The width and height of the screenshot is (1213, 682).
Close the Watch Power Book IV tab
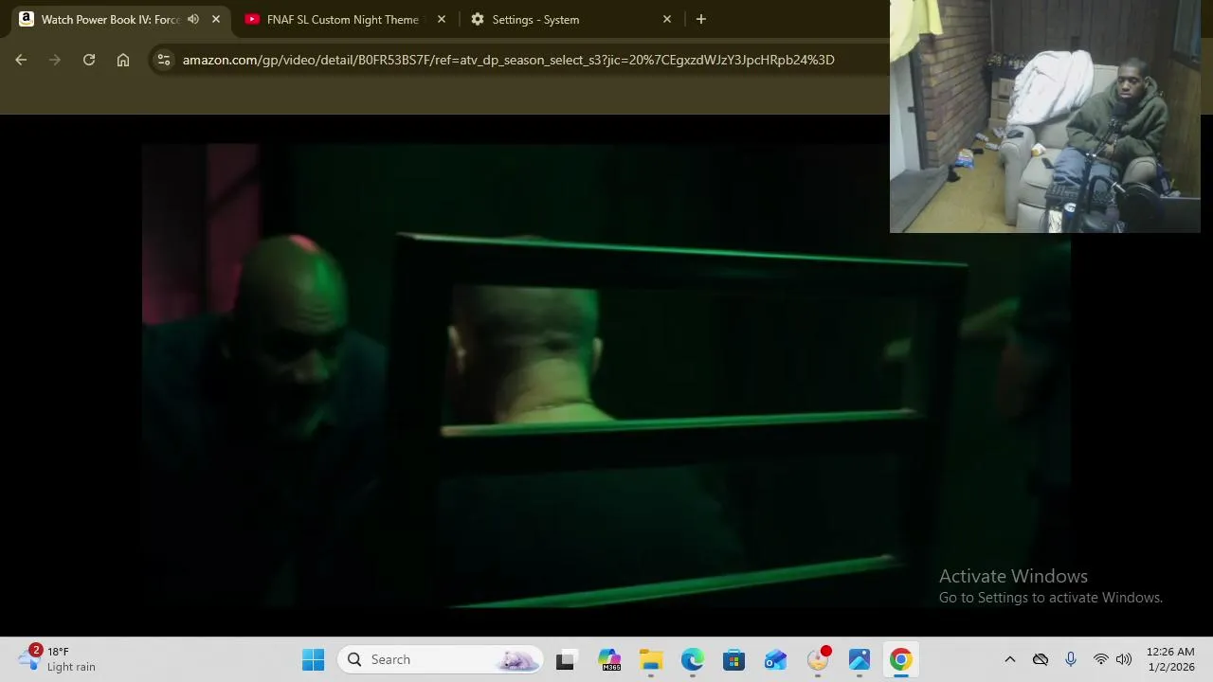point(216,19)
